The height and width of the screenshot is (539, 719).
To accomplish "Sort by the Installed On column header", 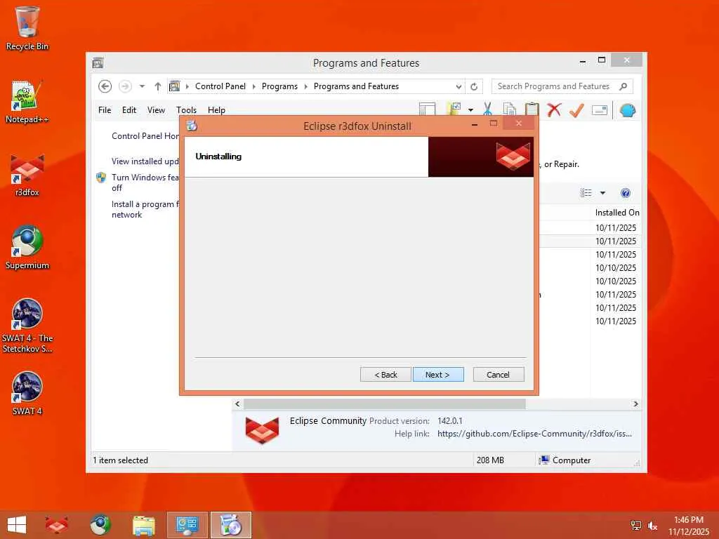I will coord(616,213).
